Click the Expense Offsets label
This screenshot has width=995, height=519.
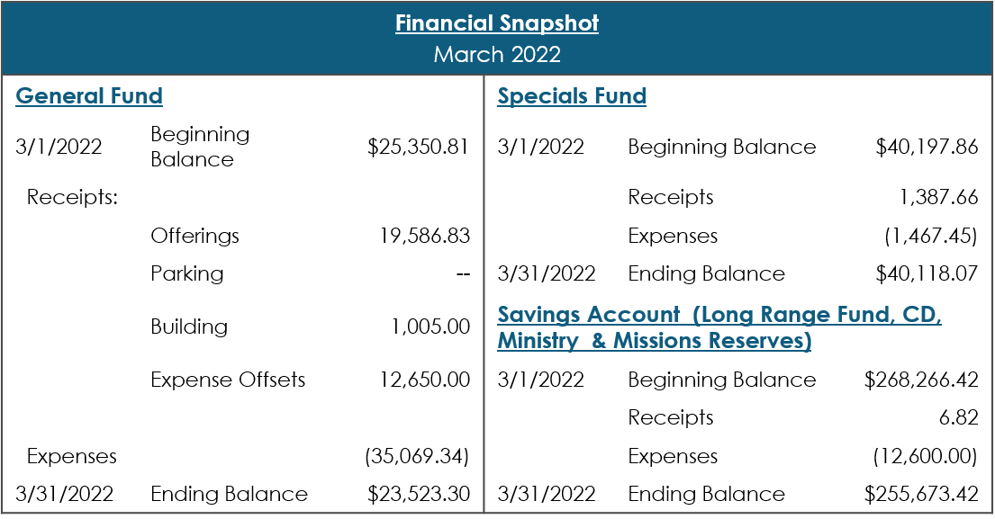click(228, 380)
